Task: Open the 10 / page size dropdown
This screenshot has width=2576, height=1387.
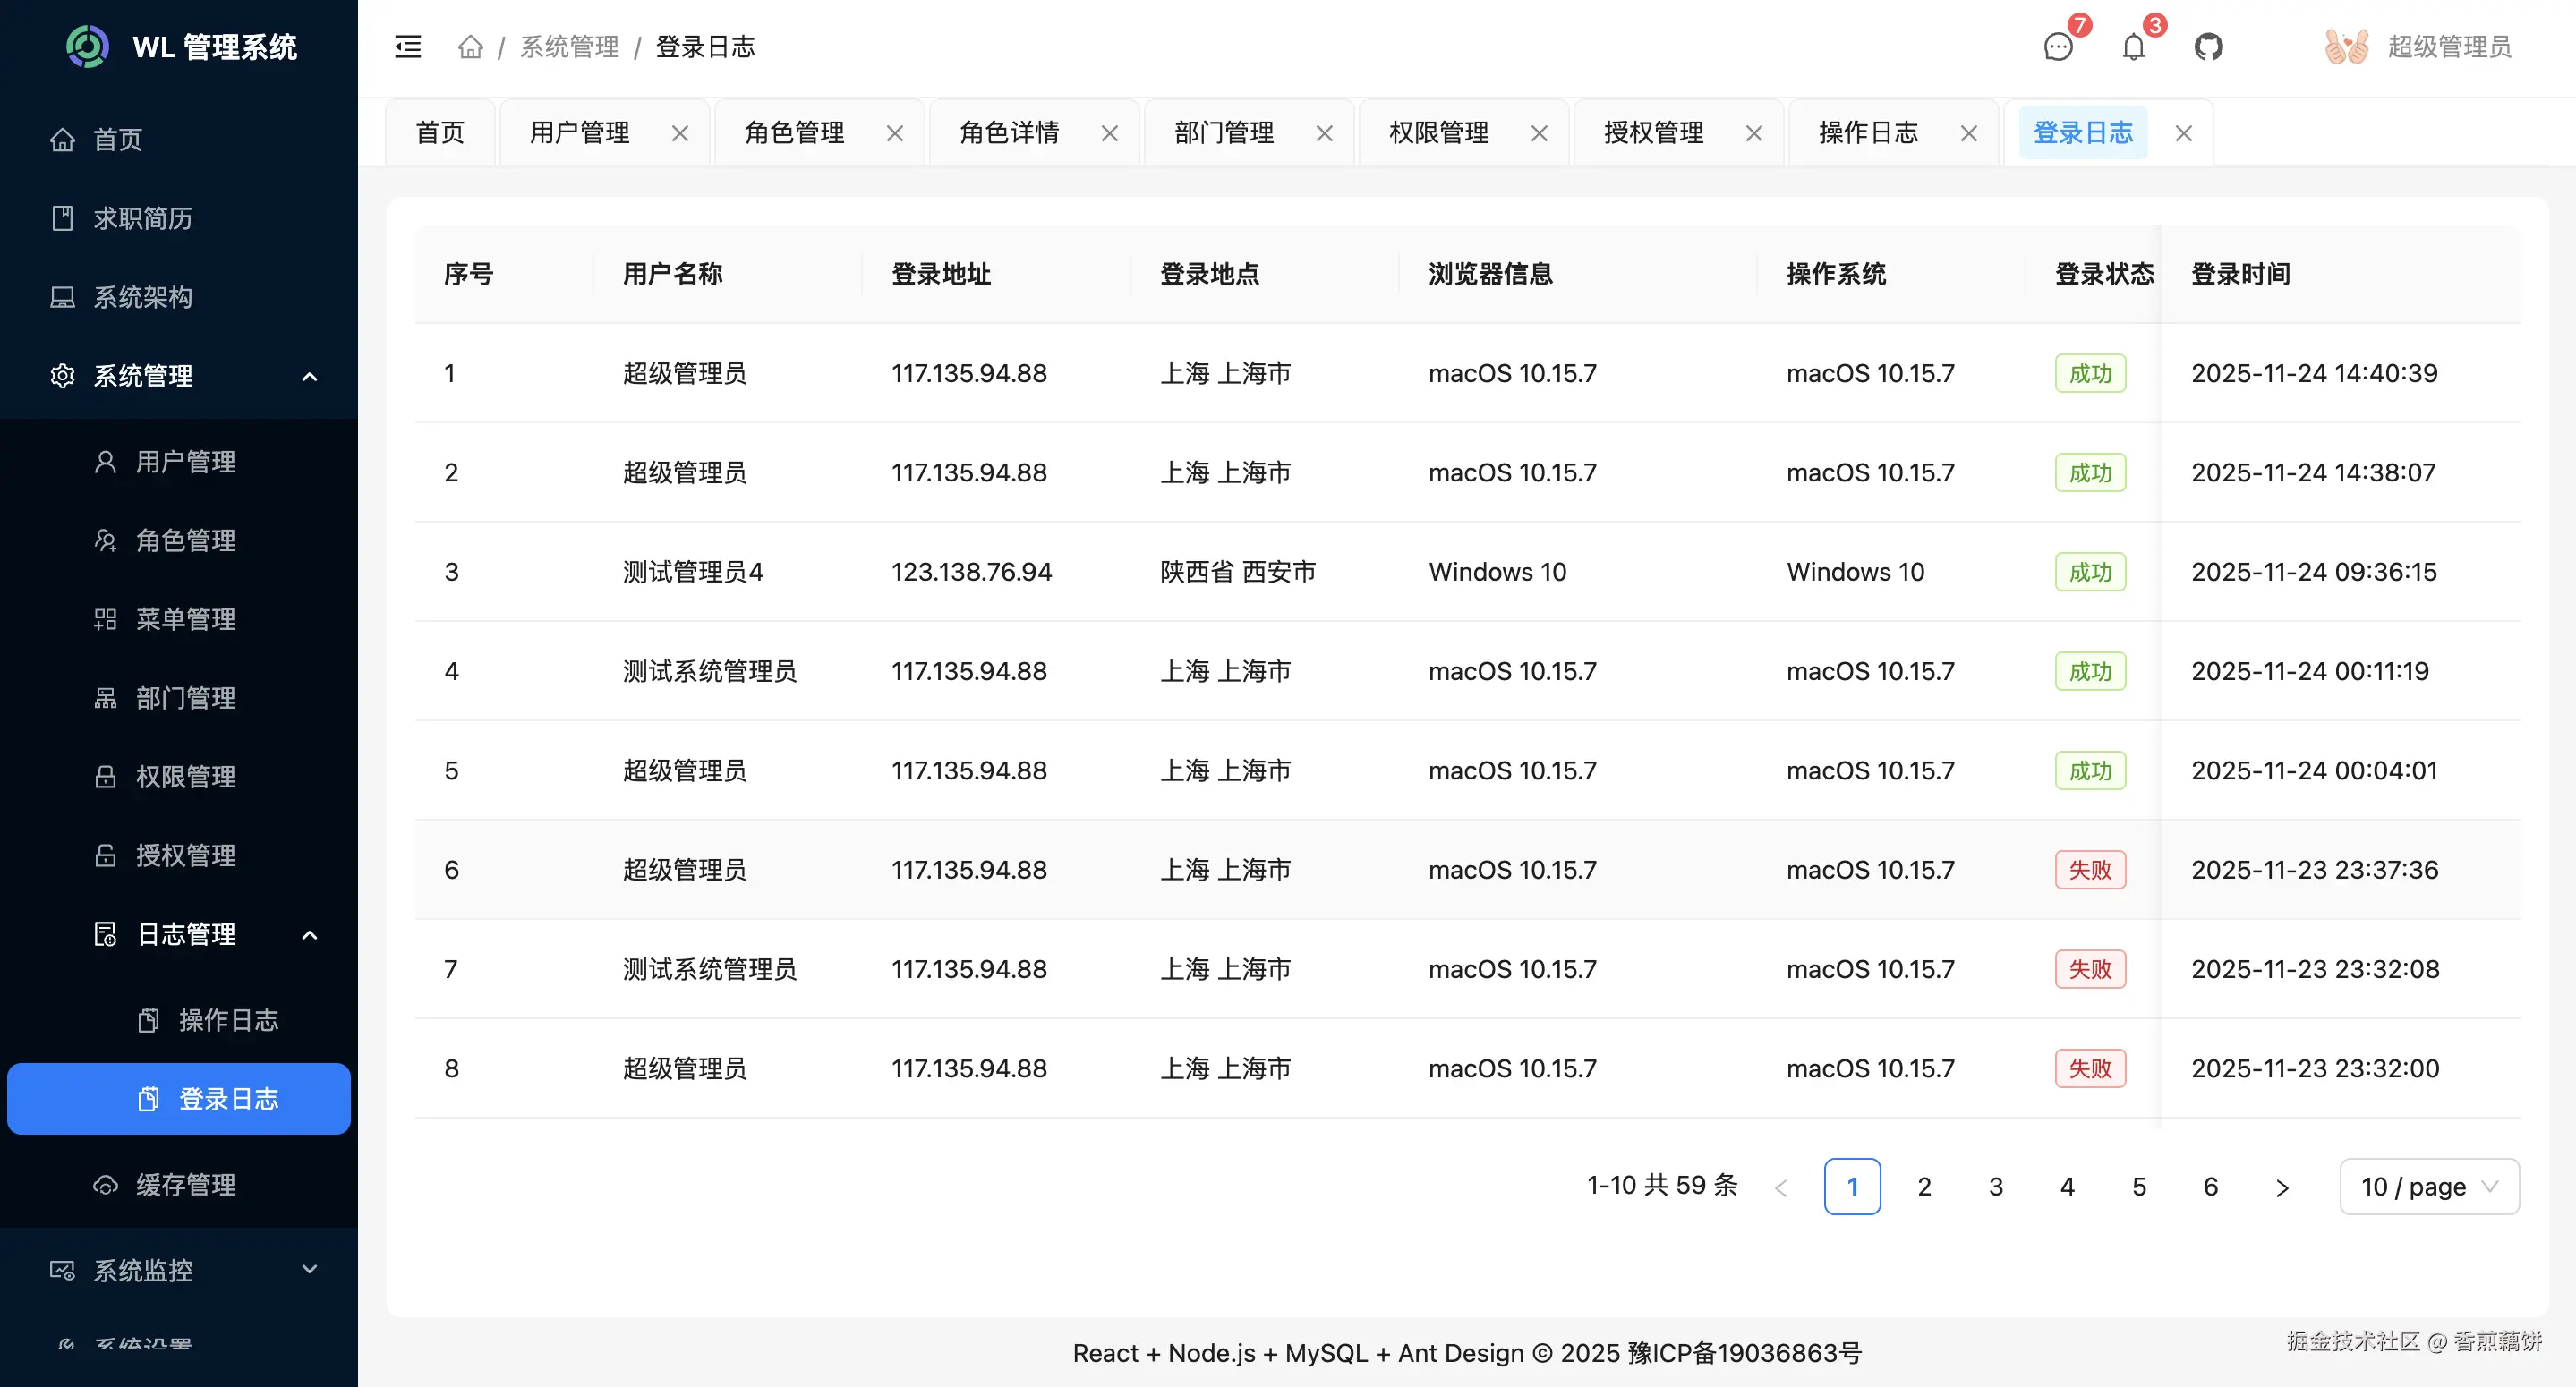Action: [2428, 1186]
